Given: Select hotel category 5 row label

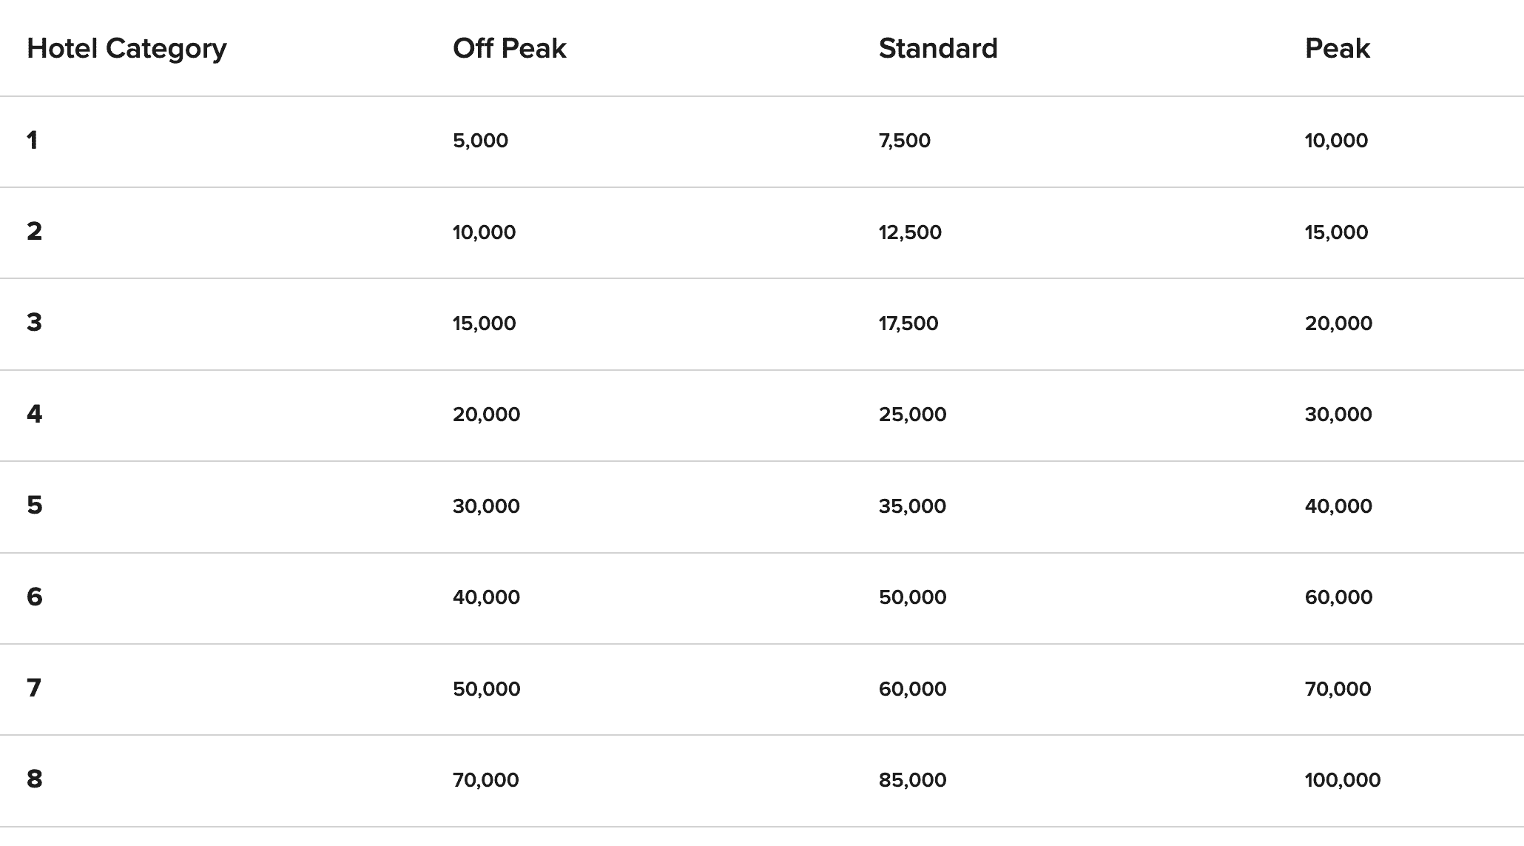Looking at the screenshot, I should [x=34, y=506].
